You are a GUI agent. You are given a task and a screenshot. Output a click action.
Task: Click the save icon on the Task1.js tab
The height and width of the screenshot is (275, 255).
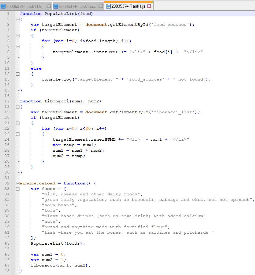[108, 6]
